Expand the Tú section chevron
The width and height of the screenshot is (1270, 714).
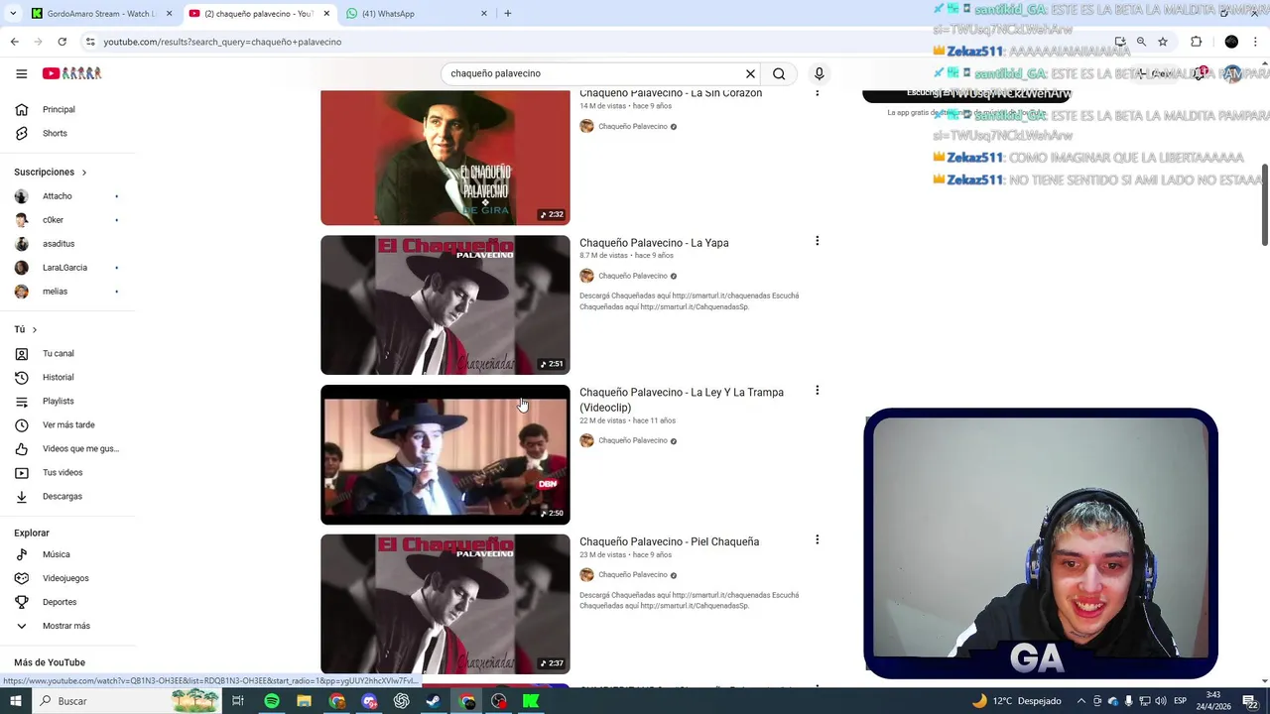[x=34, y=329]
